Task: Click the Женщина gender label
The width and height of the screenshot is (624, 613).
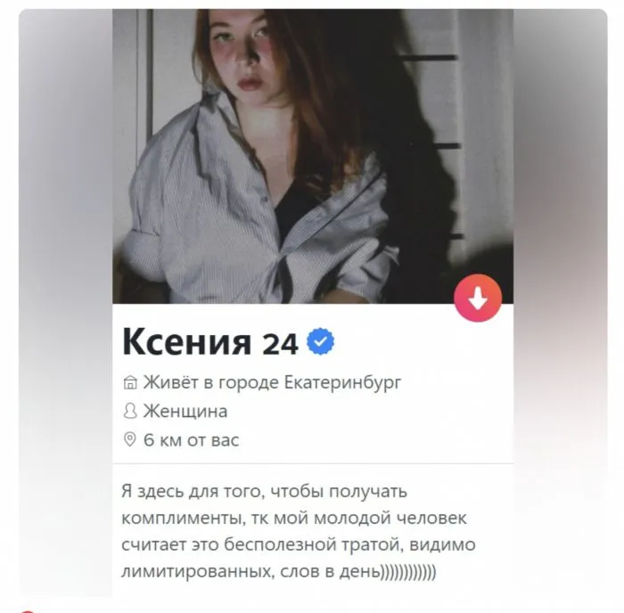Action: tap(185, 412)
